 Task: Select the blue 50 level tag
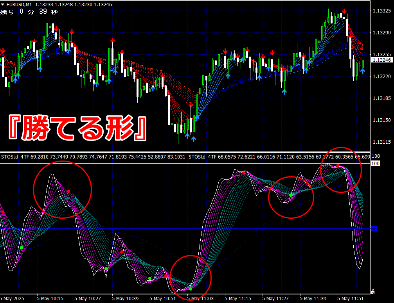pyautogui.click(x=374, y=228)
